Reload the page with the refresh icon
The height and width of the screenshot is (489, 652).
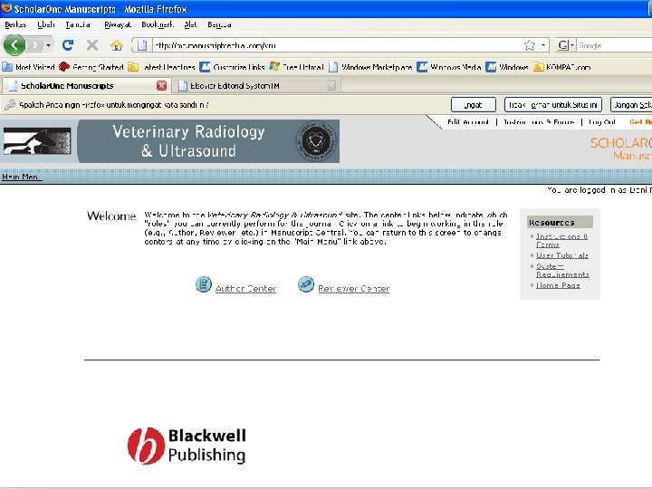coord(68,45)
